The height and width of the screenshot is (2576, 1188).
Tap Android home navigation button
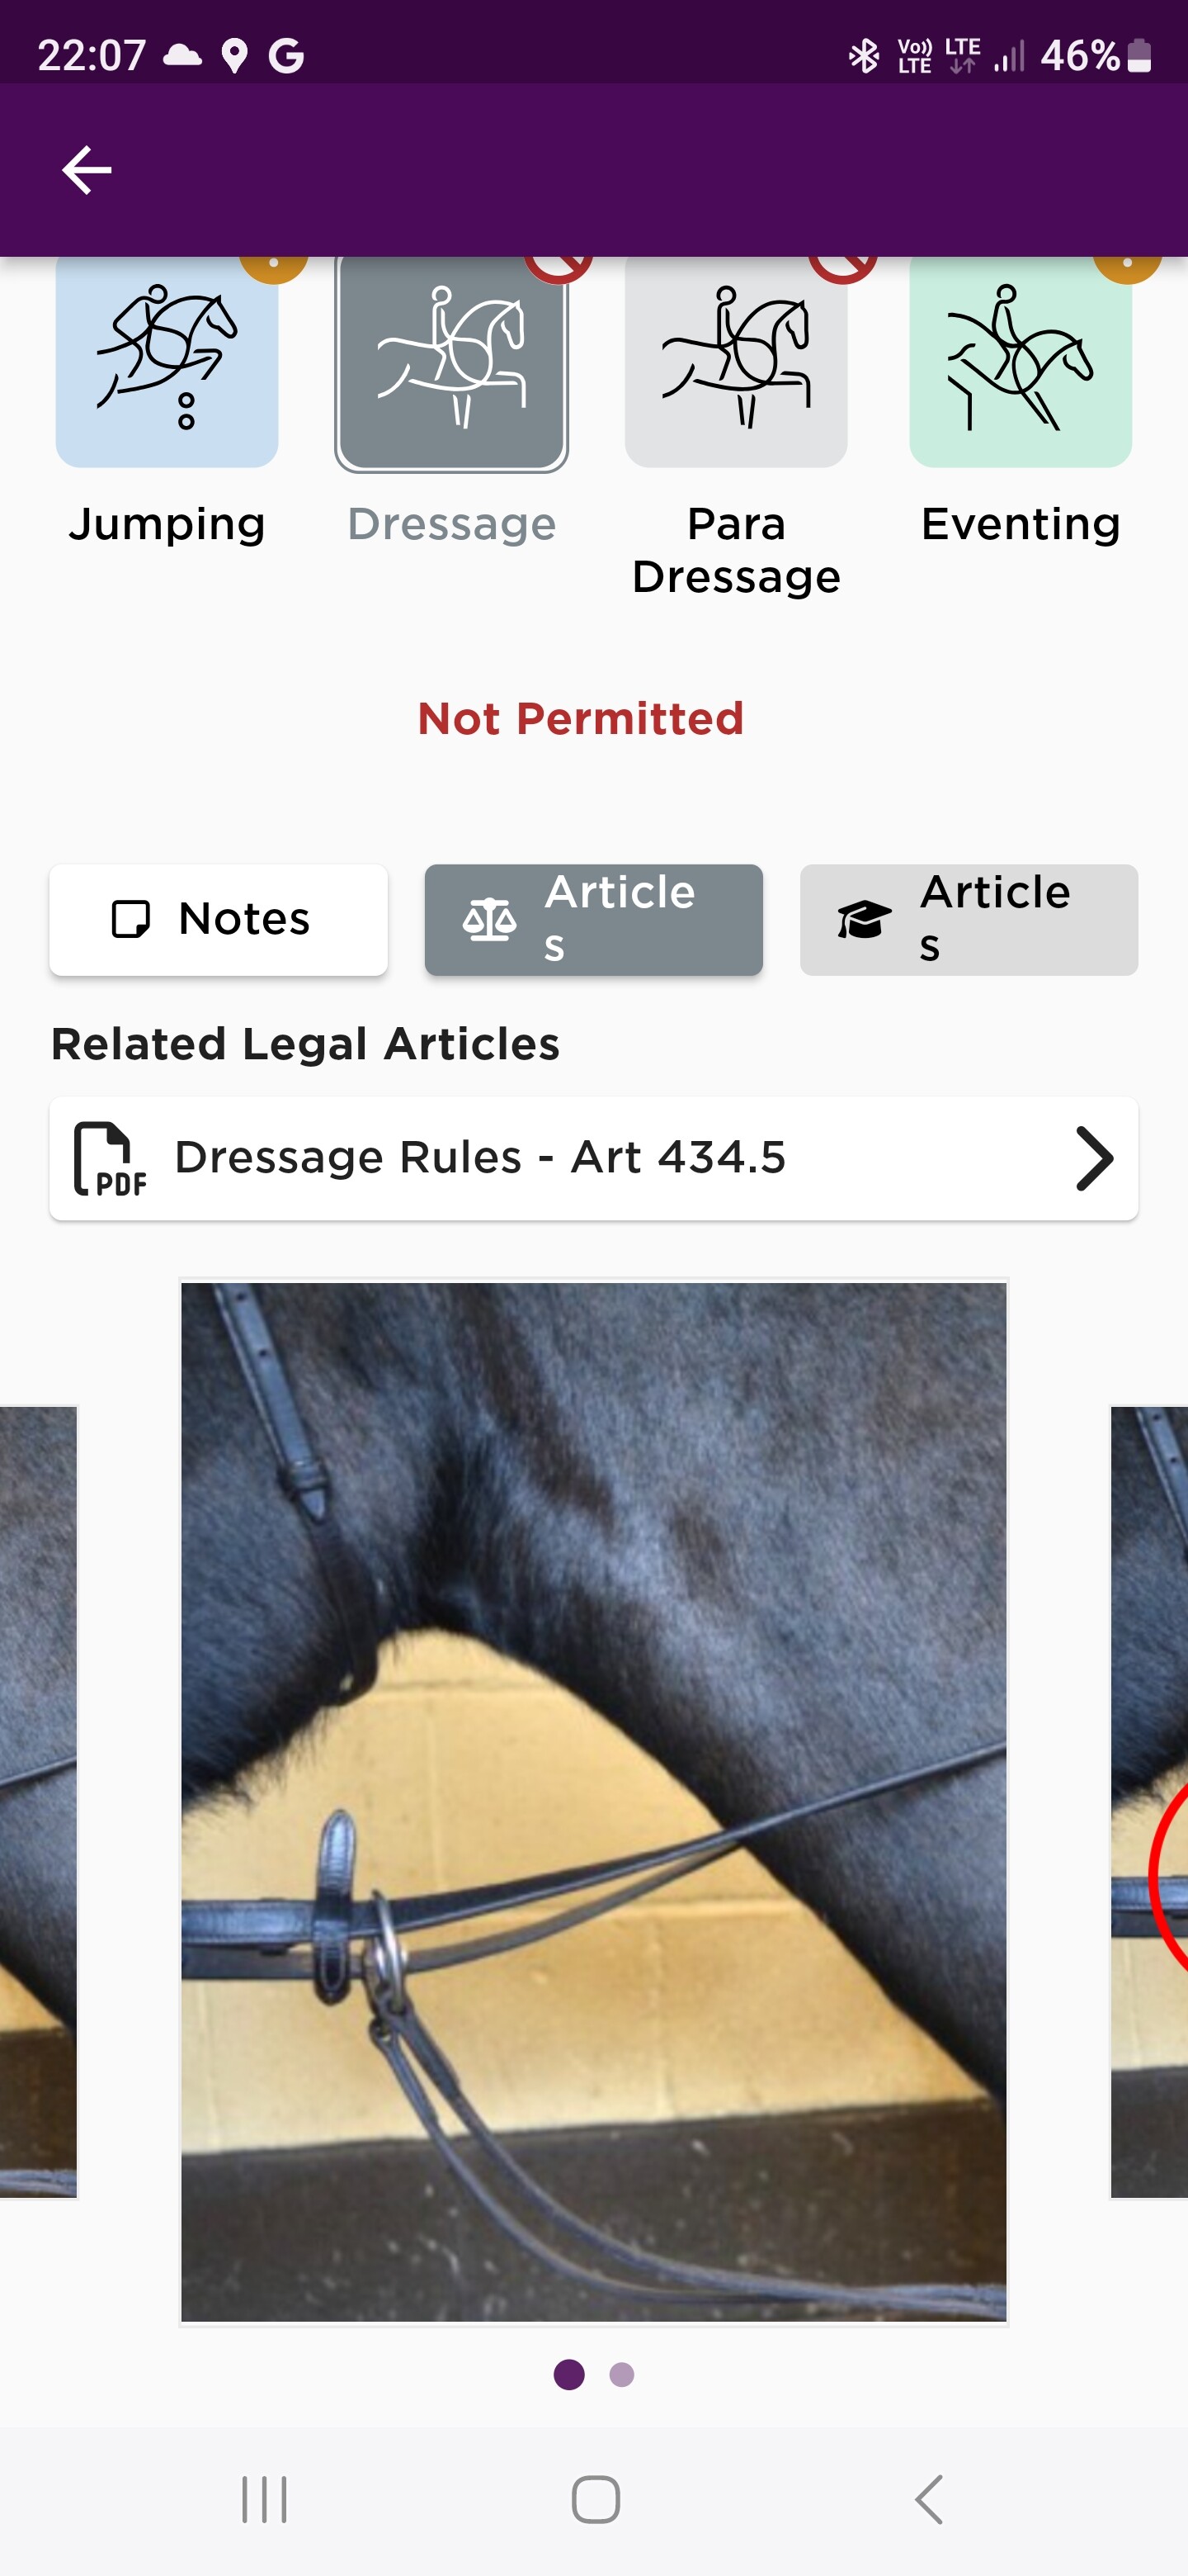[596, 2500]
